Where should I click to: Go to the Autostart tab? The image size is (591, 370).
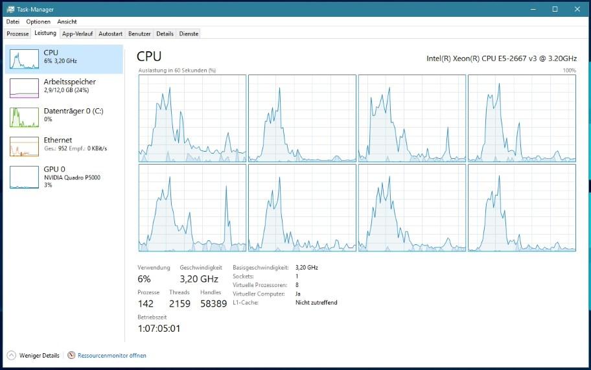tap(110, 34)
